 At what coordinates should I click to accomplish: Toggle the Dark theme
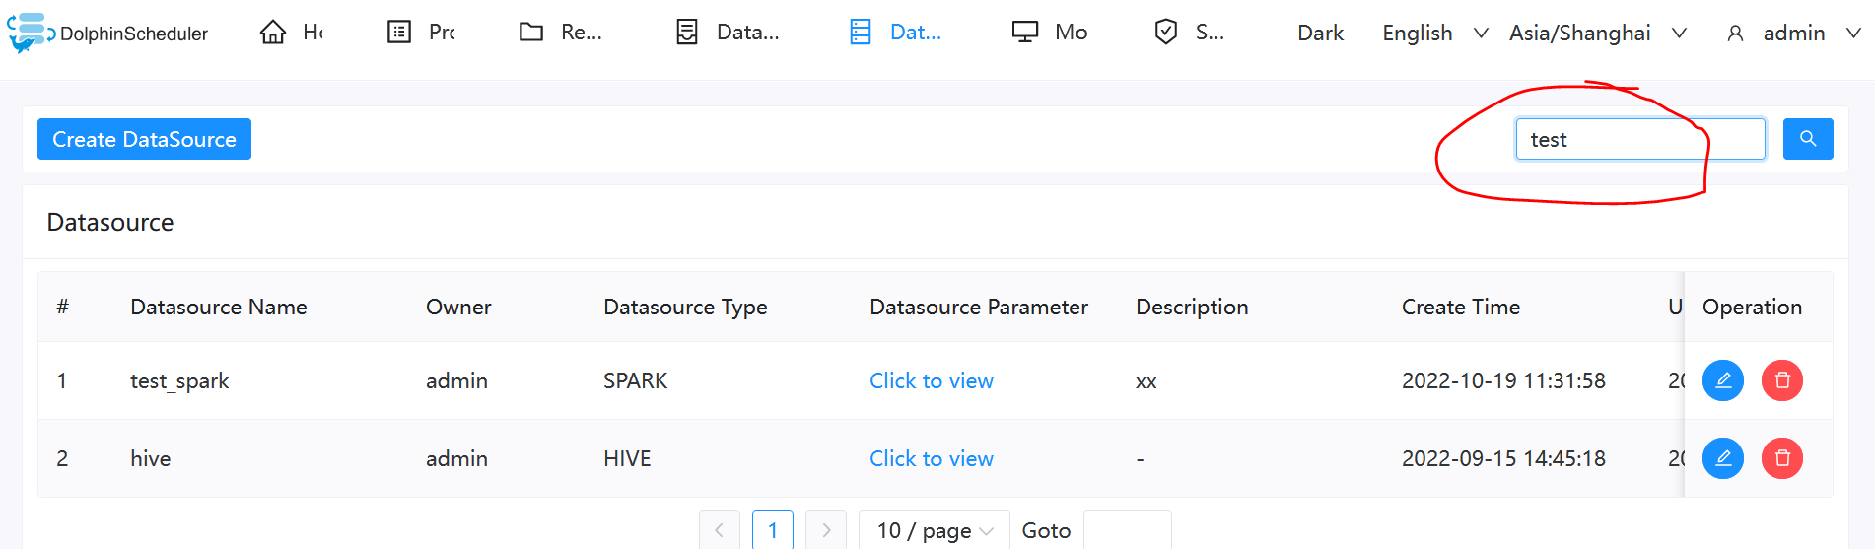pos(1320,33)
